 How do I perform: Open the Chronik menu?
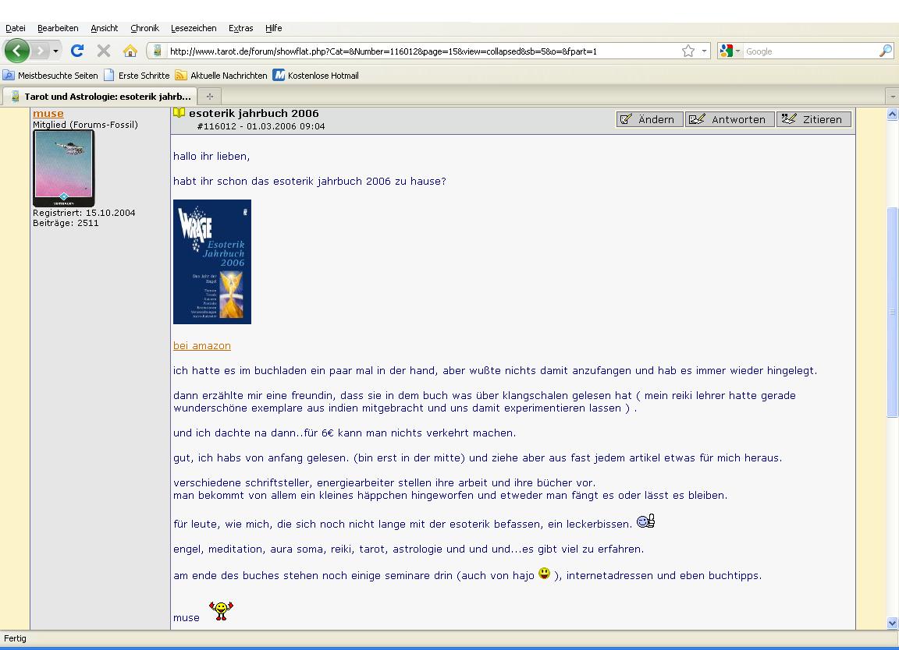tap(144, 28)
